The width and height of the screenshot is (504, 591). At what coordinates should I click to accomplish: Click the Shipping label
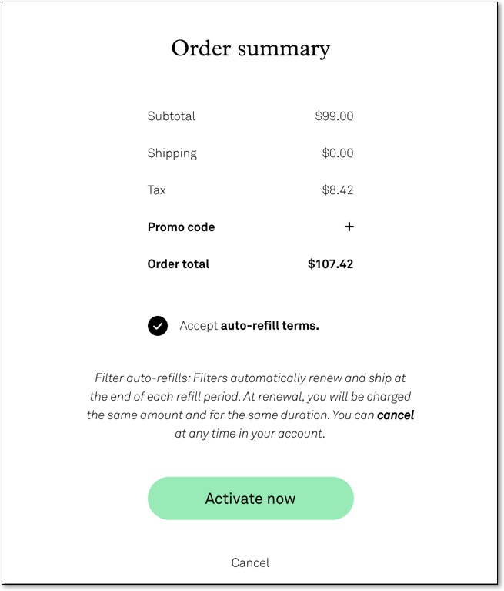[172, 153]
